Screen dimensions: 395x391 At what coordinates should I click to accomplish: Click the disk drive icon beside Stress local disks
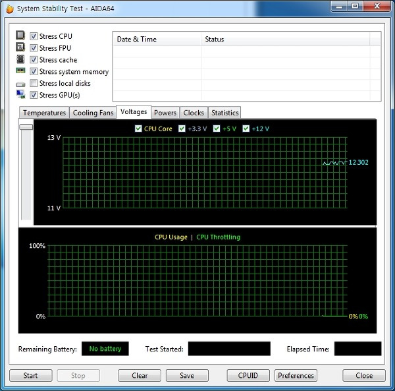(20, 84)
